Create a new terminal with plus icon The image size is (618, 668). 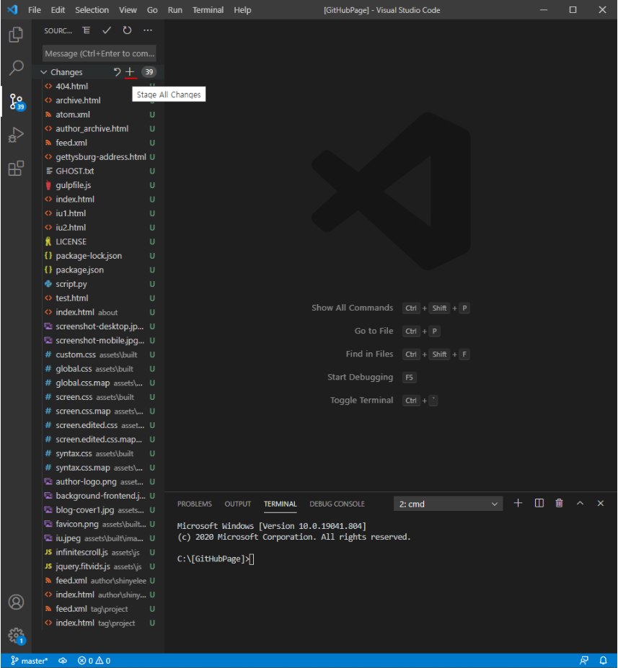[x=518, y=503]
